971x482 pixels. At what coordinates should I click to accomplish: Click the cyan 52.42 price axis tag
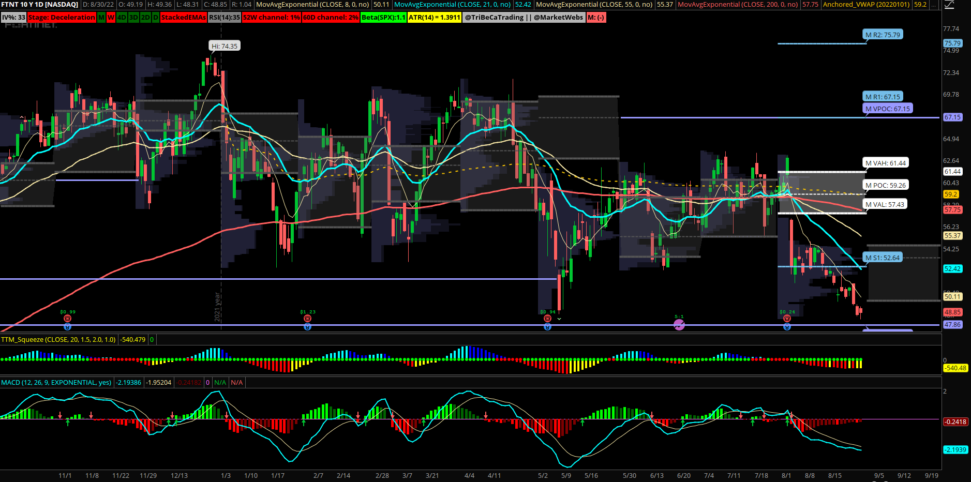tap(952, 268)
